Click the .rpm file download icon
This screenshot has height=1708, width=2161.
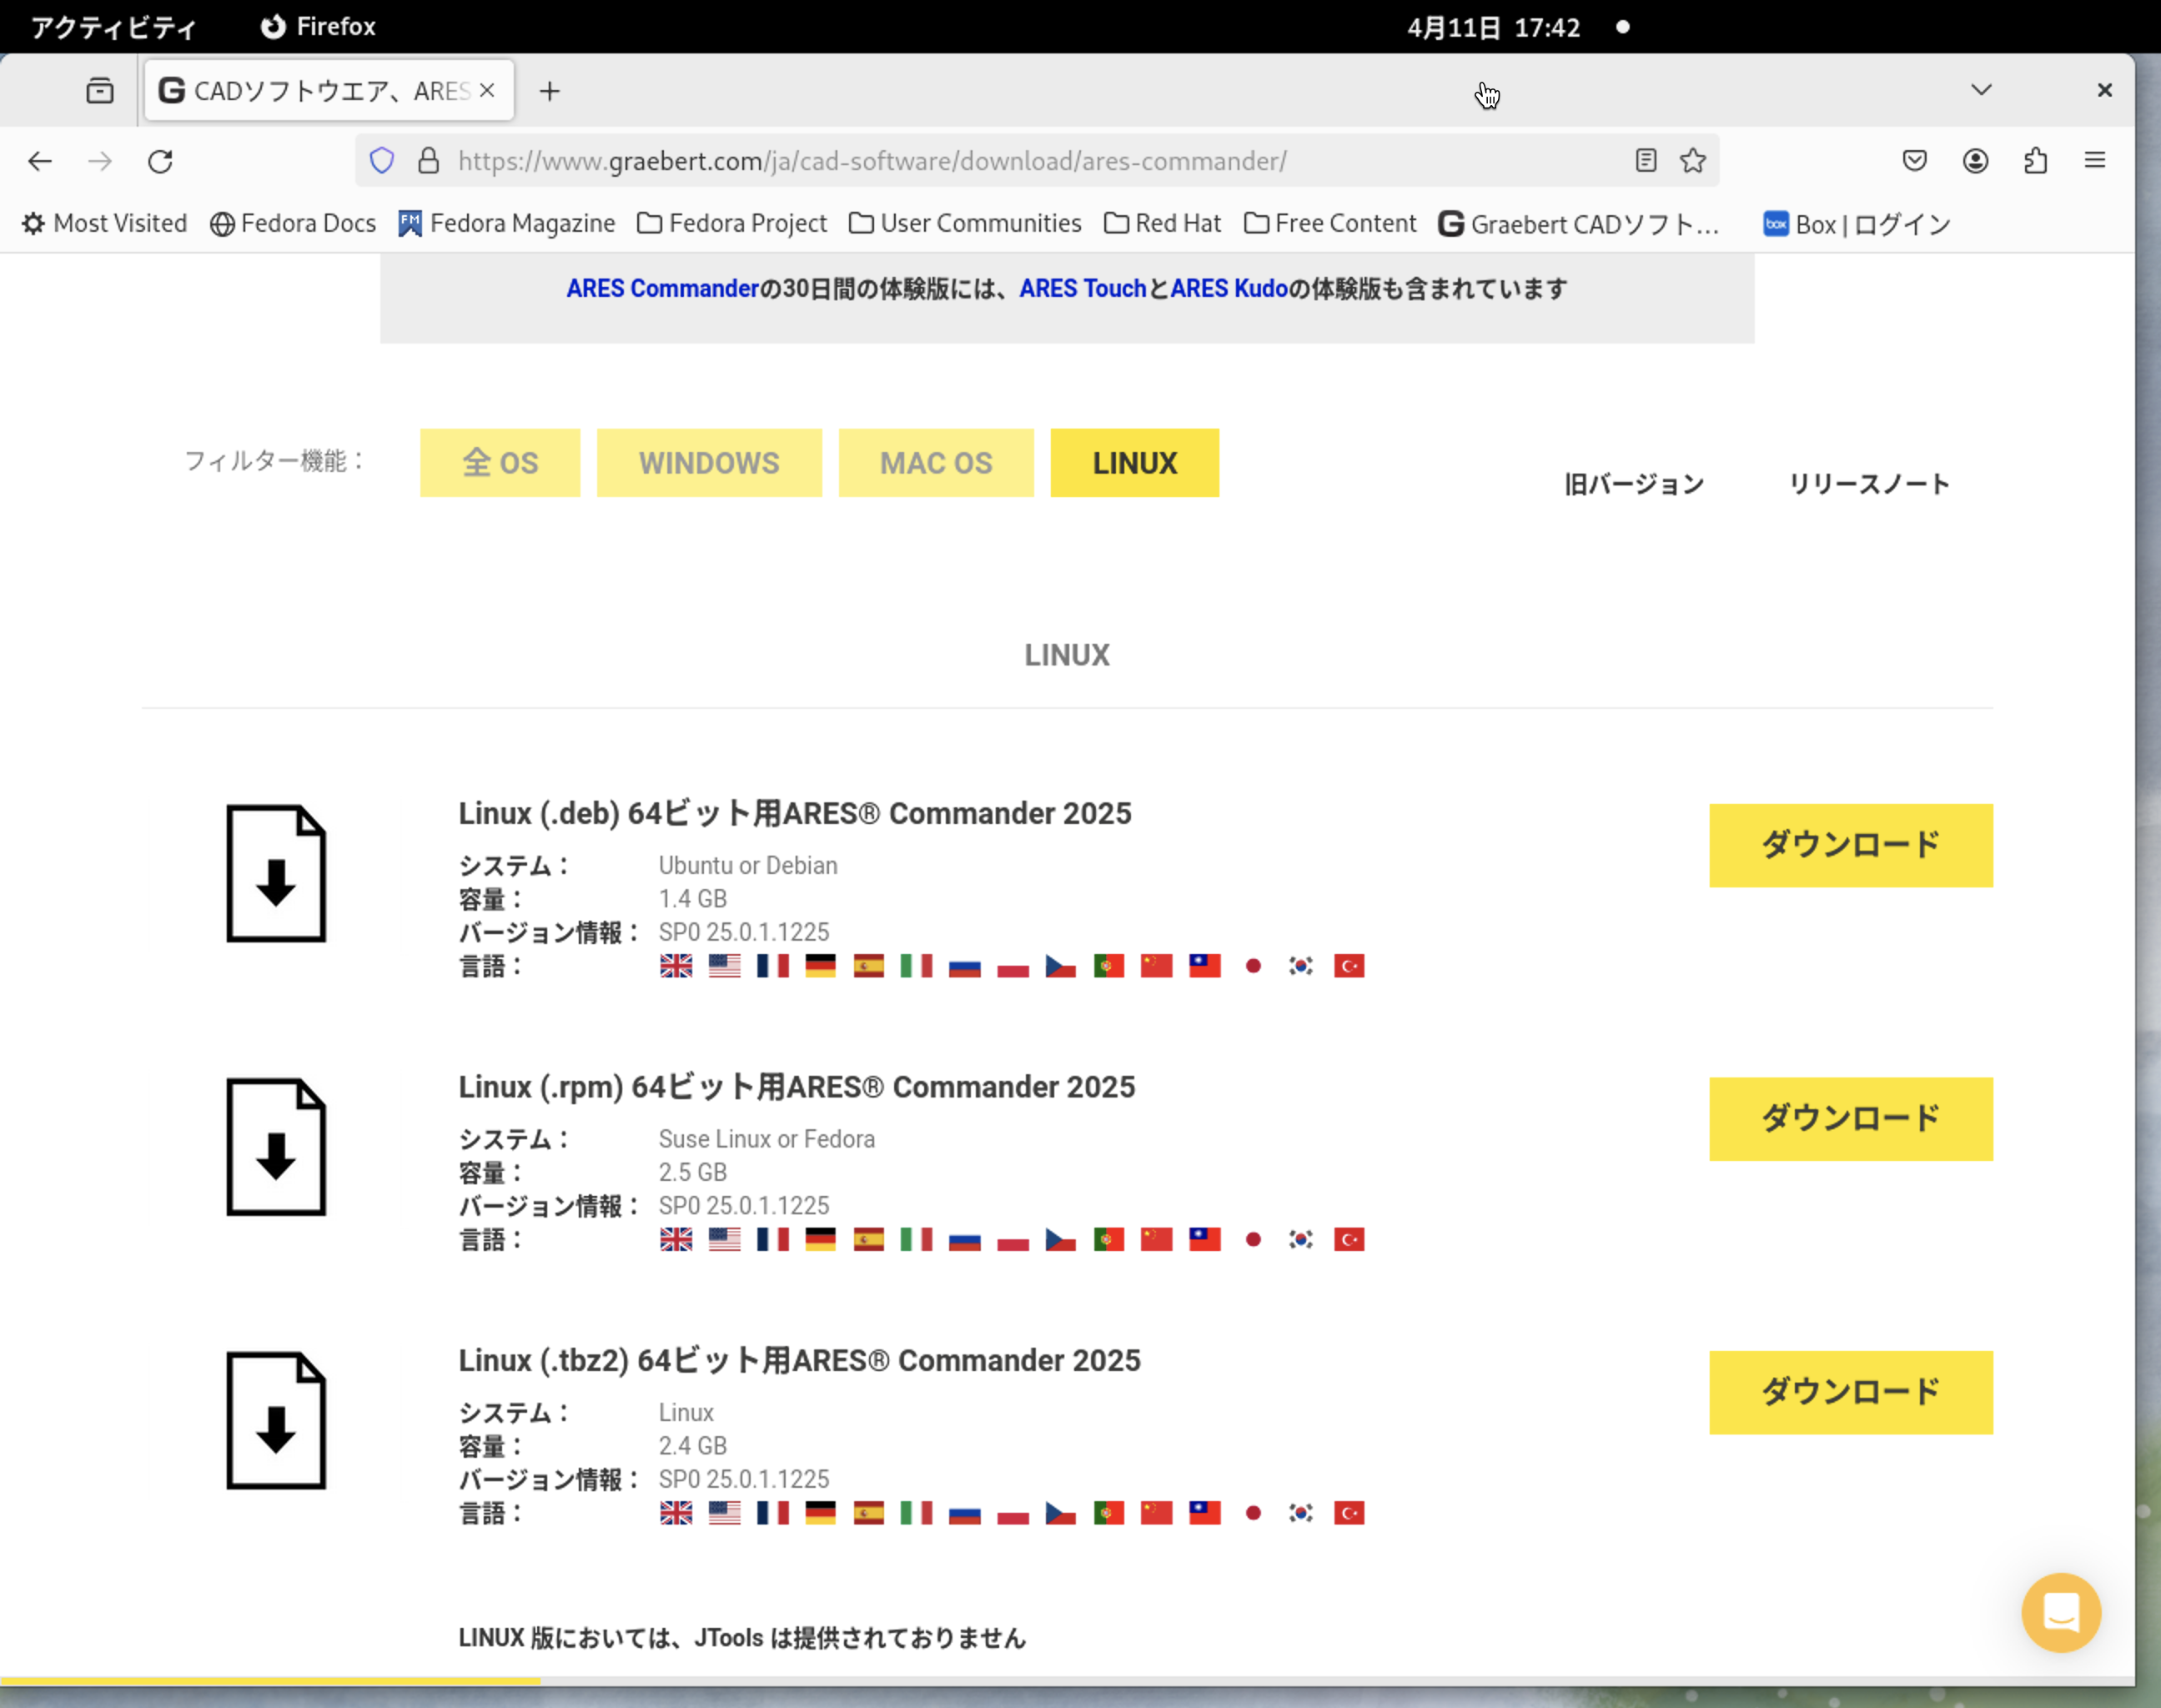[276, 1146]
